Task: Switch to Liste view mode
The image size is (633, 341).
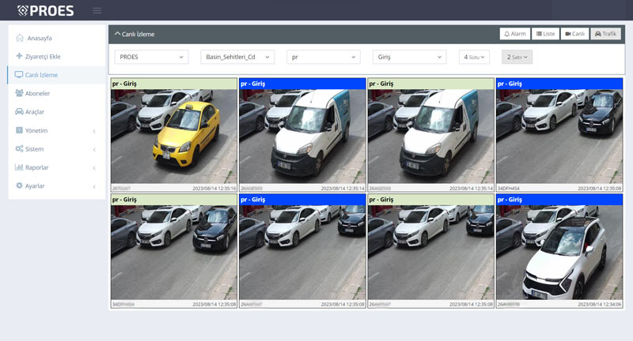Action: (545, 34)
